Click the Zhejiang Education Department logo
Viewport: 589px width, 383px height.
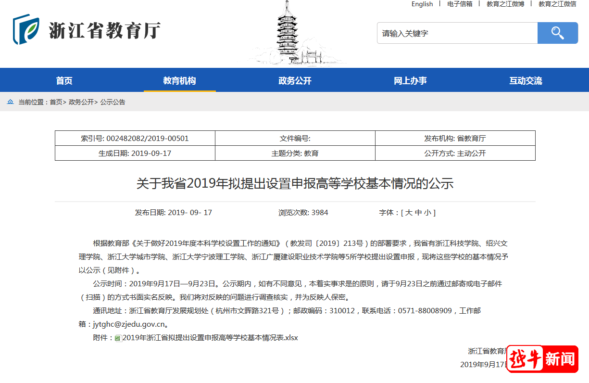[87, 30]
